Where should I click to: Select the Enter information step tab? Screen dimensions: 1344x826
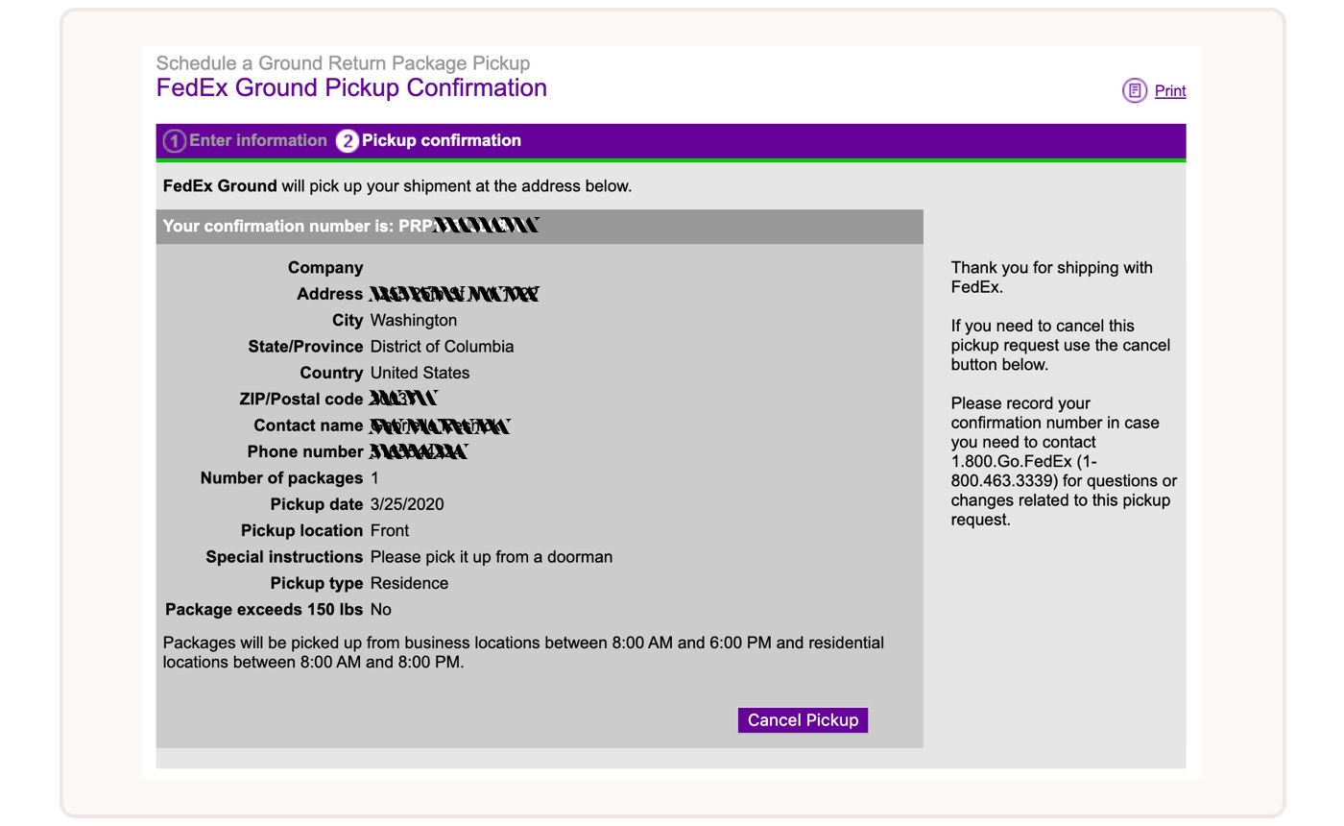click(x=246, y=141)
